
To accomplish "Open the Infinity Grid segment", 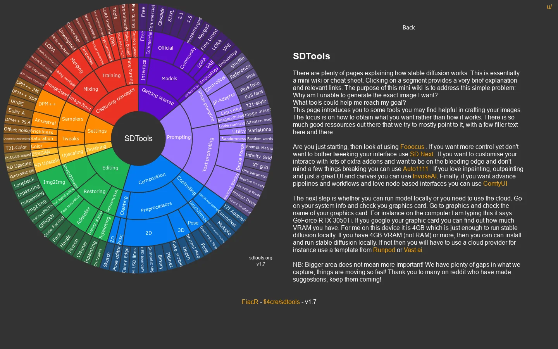I will point(258,156).
